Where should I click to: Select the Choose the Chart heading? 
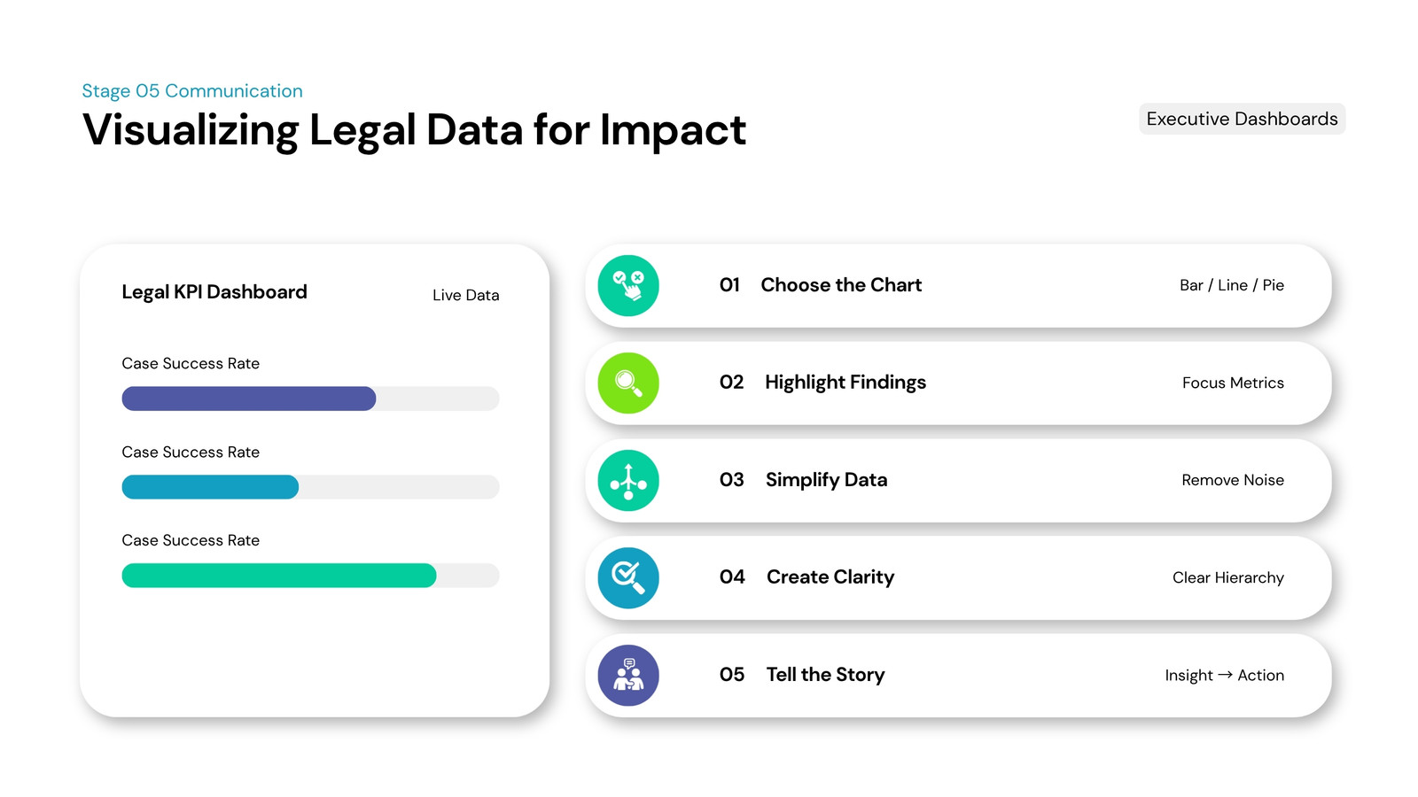[x=841, y=285]
